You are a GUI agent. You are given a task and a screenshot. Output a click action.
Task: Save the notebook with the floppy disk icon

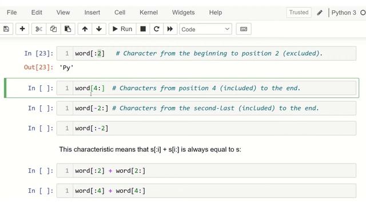(6, 29)
